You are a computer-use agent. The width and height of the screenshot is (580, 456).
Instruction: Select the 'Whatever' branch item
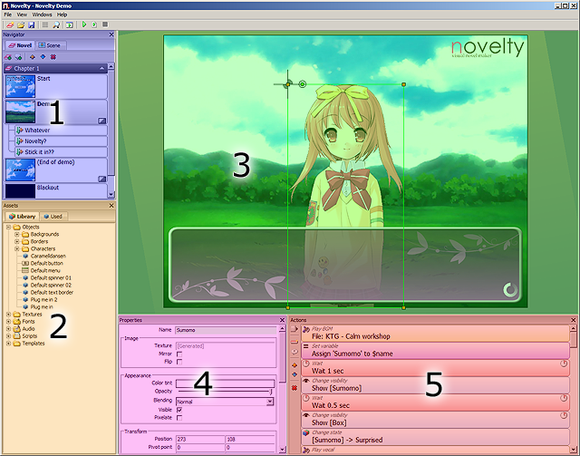[x=62, y=131]
